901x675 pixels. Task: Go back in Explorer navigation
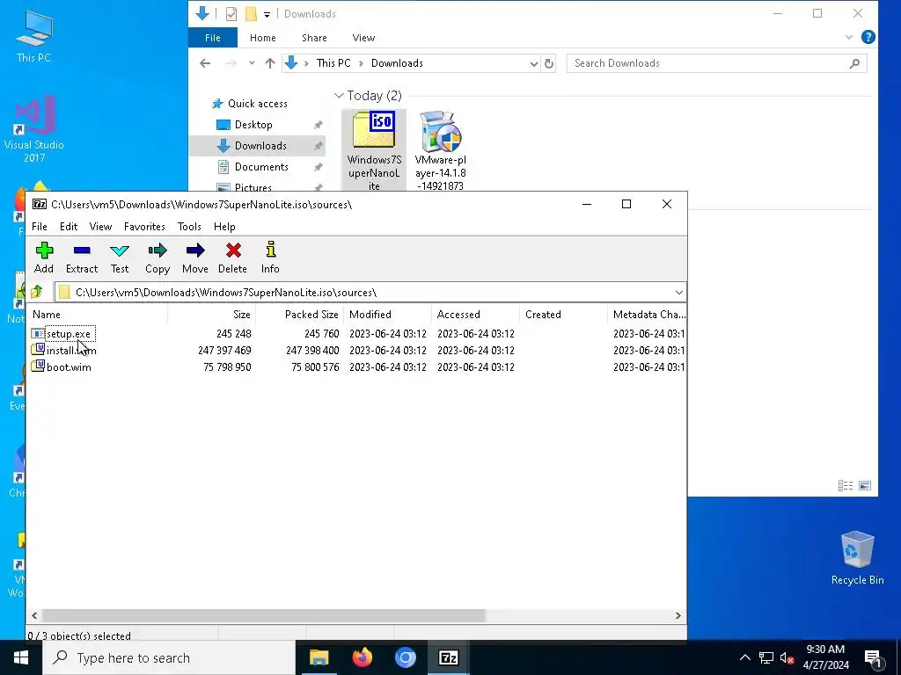[x=205, y=63]
